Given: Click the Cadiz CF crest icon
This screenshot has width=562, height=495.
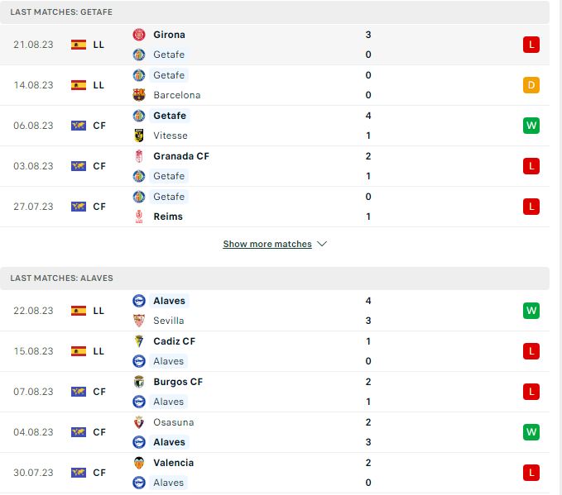Looking at the screenshot, I should [x=139, y=341].
